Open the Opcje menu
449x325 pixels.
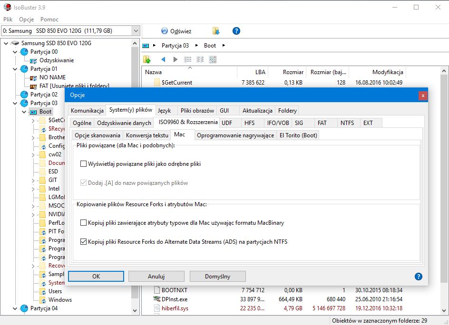(x=26, y=19)
